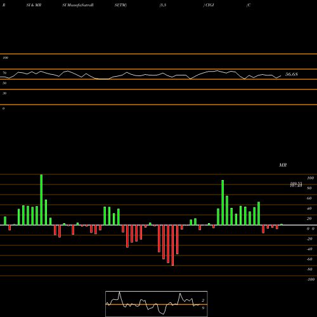Open the mini overview chart thumbnail
Viewport: 317px width, 317px height.
157,304
